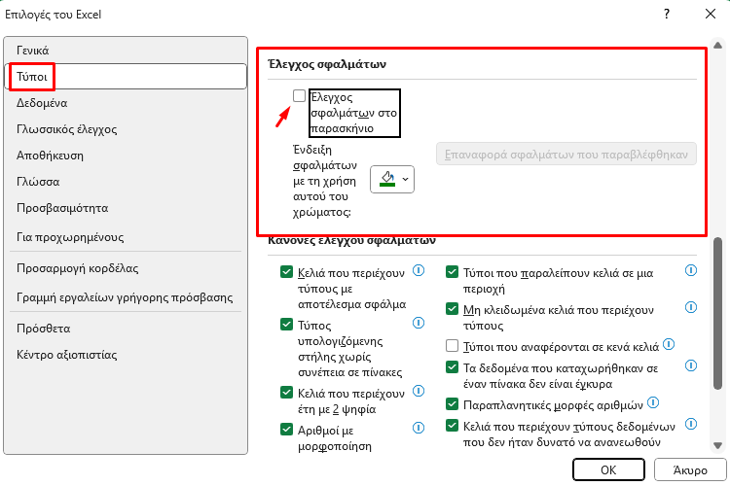Open Γραμμή εργαλείων γρήγορης πρόσβασης category
730x486 pixels.
pyautogui.click(x=126, y=297)
